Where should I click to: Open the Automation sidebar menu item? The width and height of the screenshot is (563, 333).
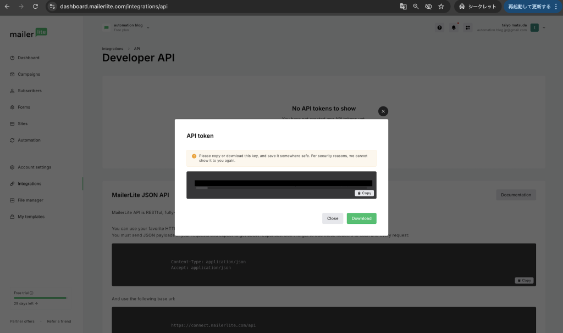coord(29,140)
